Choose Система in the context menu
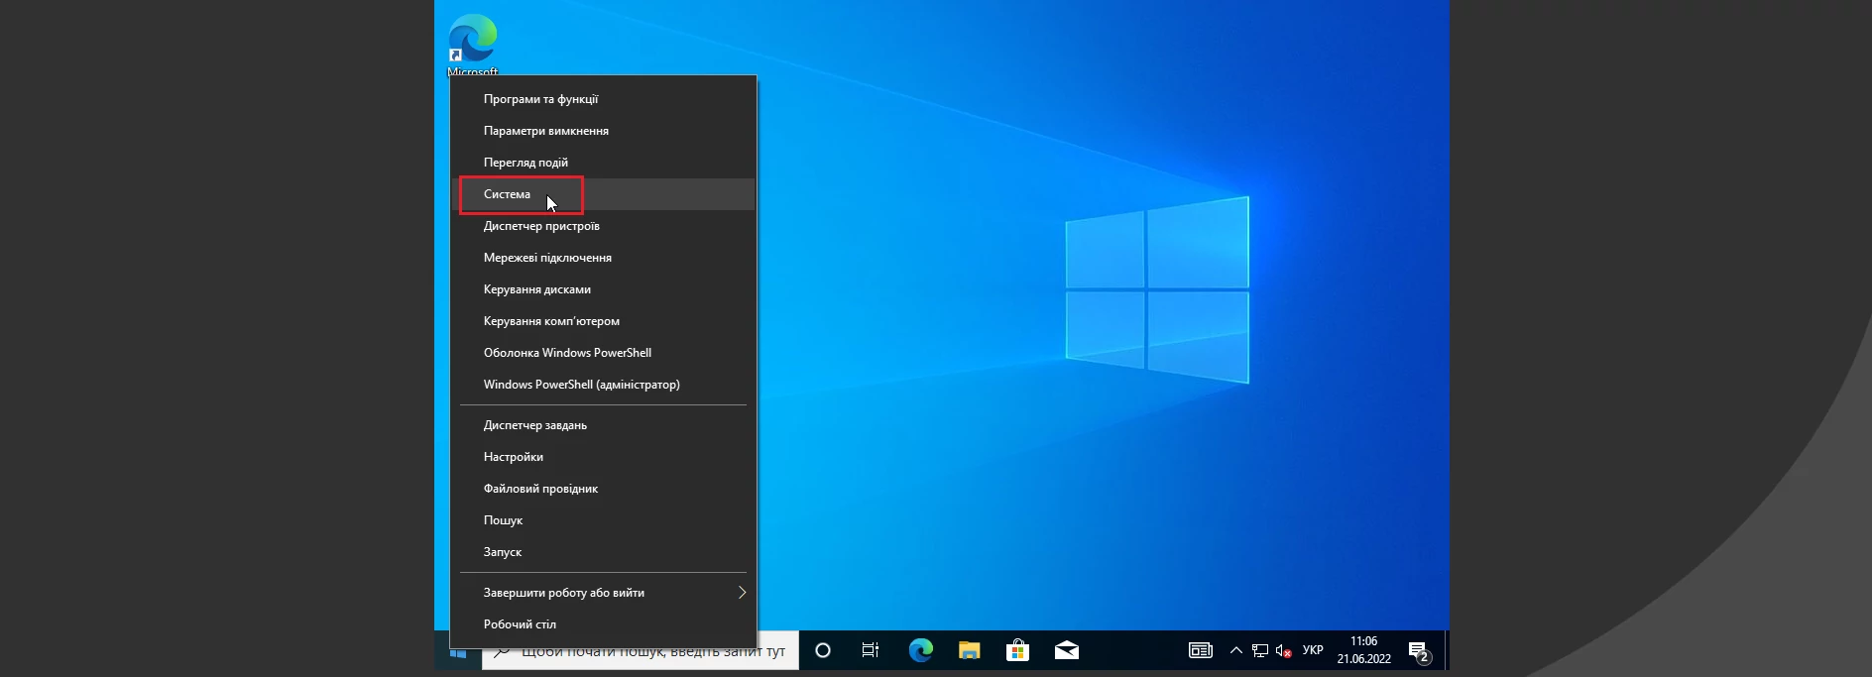This screenshot has height=677, width=1872. (603, 194)
